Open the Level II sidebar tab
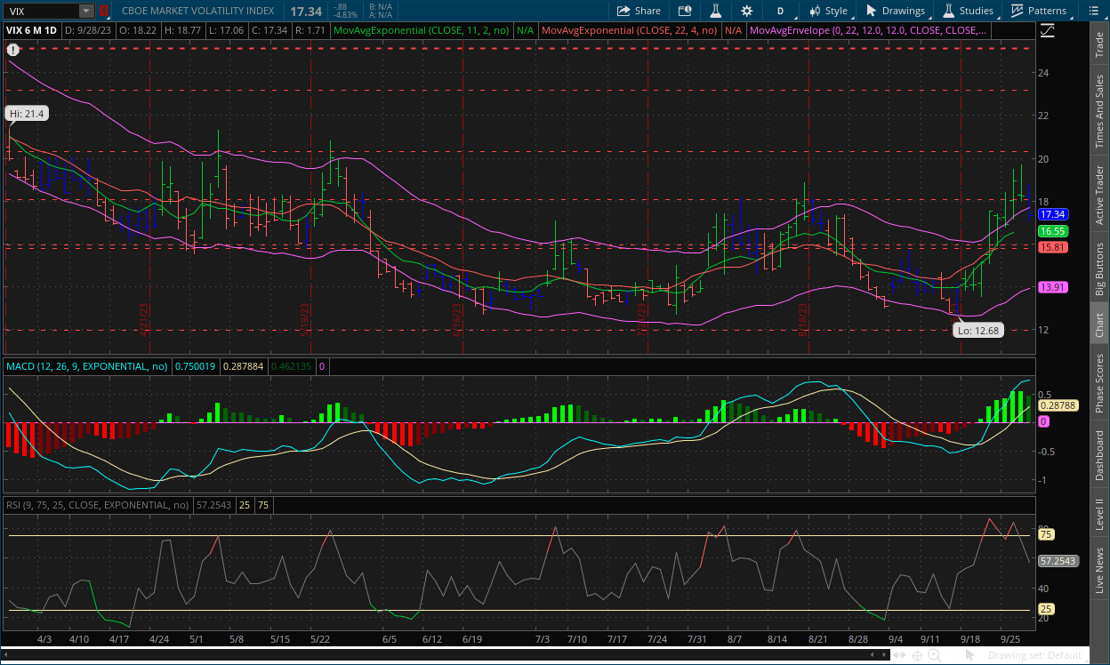Image resolution: width=1110 pixels, height=665 pixels. pyautogui.click(x=1100, y=514)
